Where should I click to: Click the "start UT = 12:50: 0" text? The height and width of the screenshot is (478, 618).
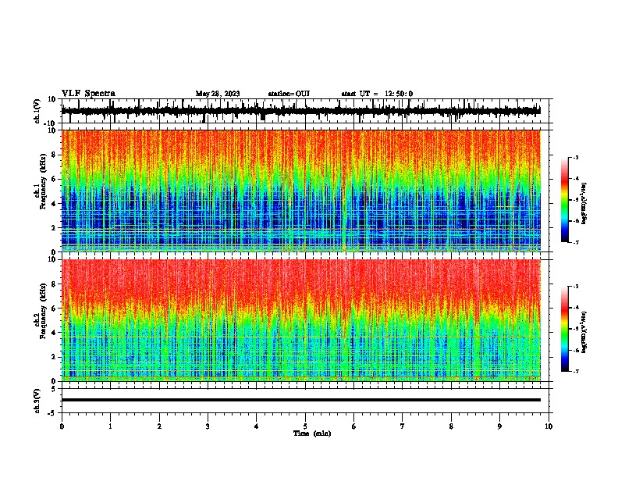[x=377, y=94]
